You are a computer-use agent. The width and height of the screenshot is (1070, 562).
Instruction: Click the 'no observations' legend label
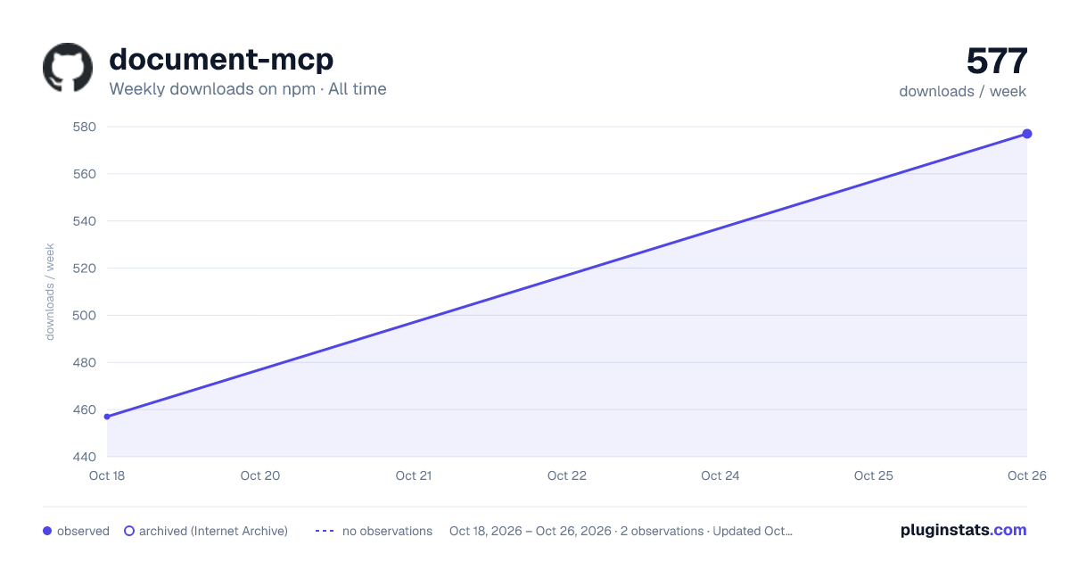click(x=387, y=531)
